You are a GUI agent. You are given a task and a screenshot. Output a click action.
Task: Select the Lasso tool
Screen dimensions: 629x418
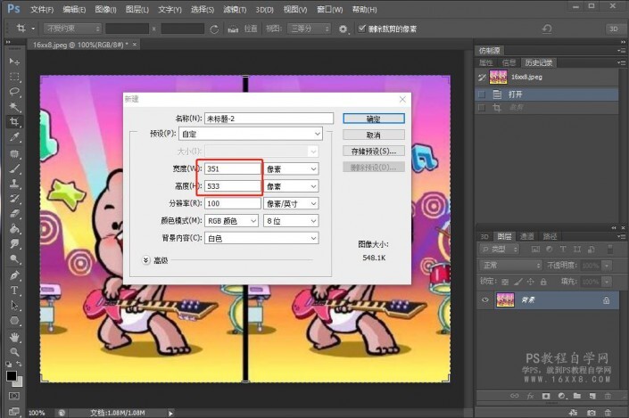click(x=14, y=92)
